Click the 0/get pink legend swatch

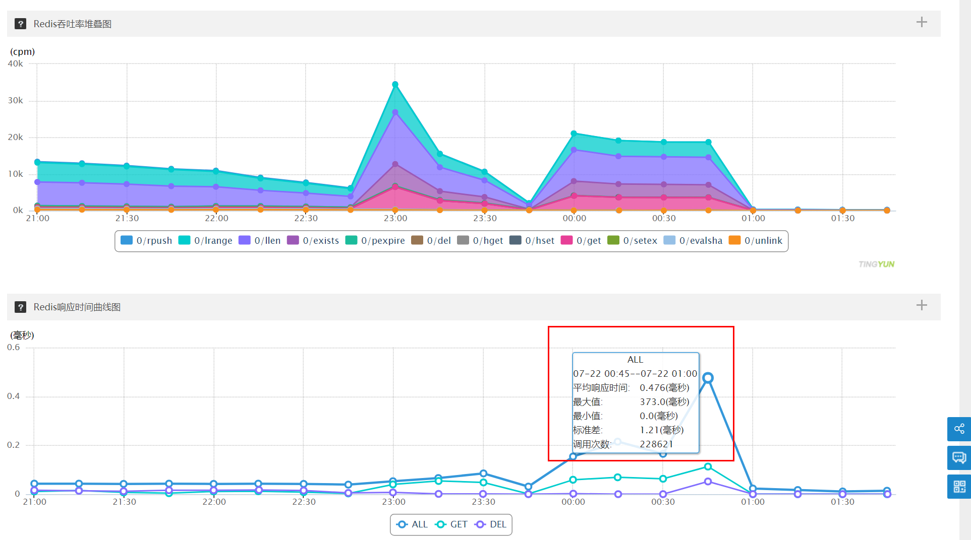tap(566, 240)
